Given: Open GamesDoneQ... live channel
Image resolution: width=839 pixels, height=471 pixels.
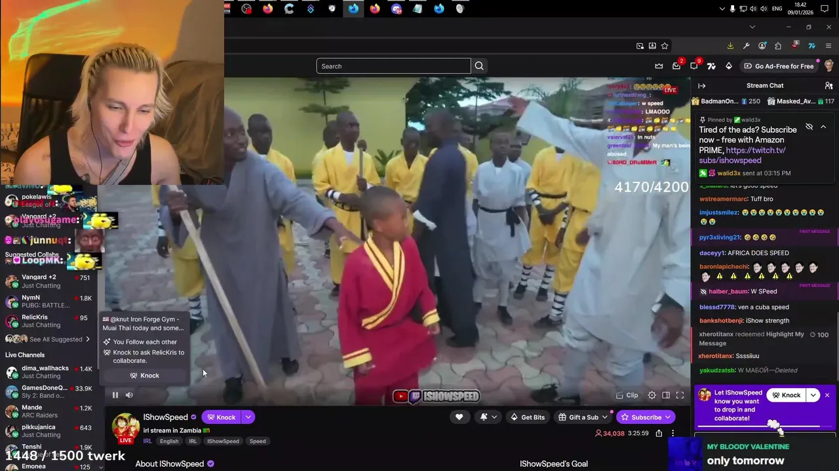Looking at the screenshot, I should coord(49,392).
